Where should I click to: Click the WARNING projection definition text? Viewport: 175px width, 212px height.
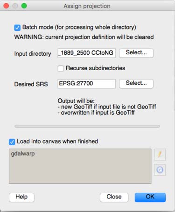pos(84,37)
